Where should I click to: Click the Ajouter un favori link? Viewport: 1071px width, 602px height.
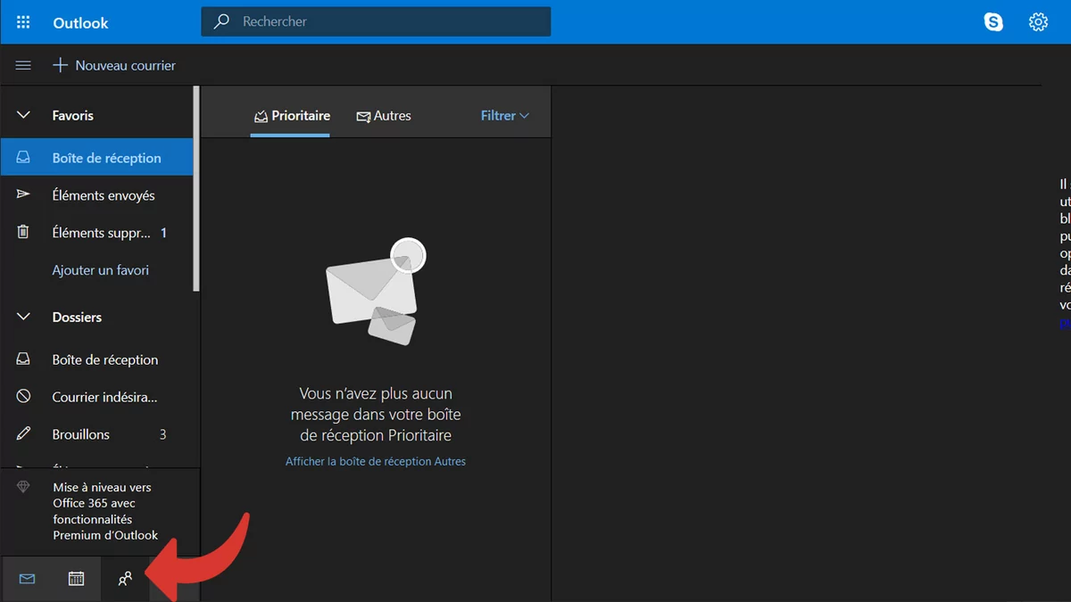pos(100,269)
